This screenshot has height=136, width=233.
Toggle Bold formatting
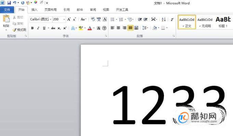click(x=32, y=28)
